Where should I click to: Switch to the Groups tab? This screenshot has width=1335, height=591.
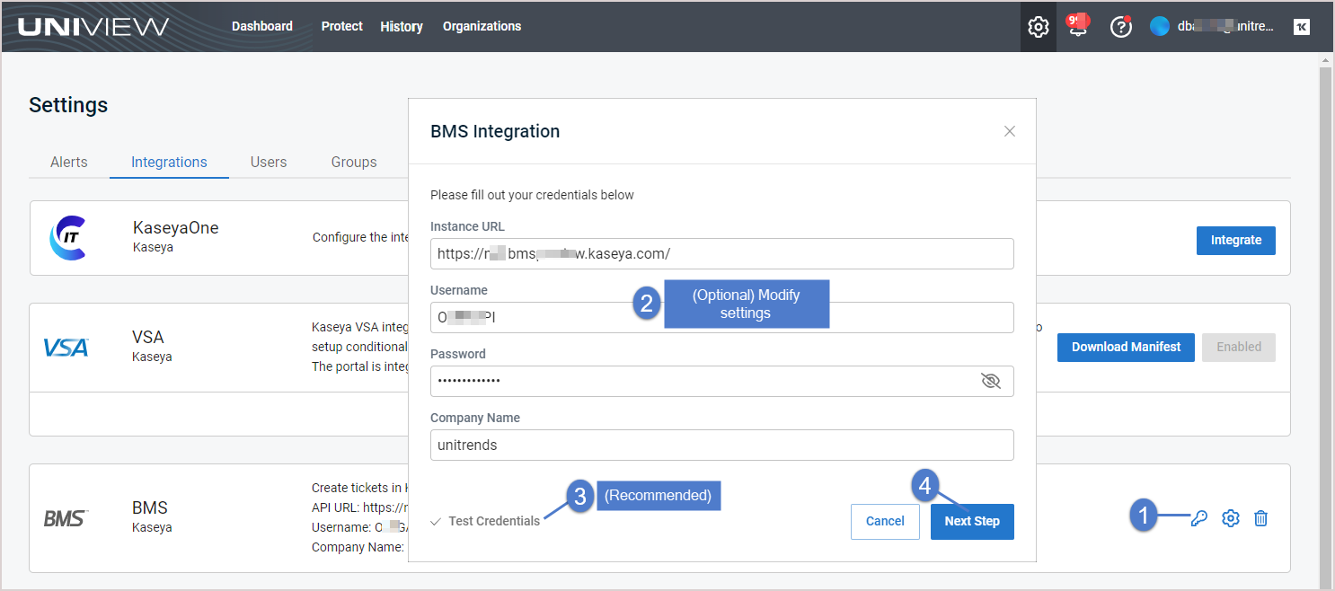click(354, 162)
